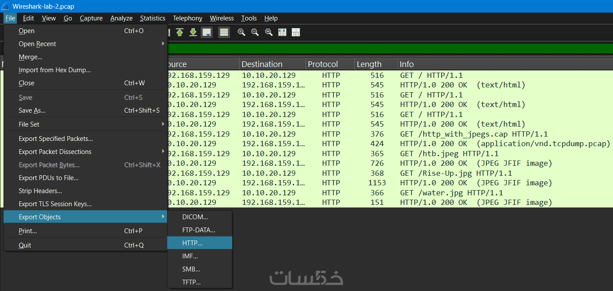613x291 pixels.
Task: Click the packet with length 151
Action: (390, 202)
